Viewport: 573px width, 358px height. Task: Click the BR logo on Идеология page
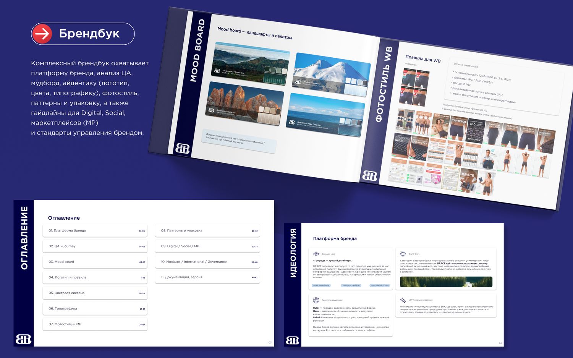coord(293,340)
